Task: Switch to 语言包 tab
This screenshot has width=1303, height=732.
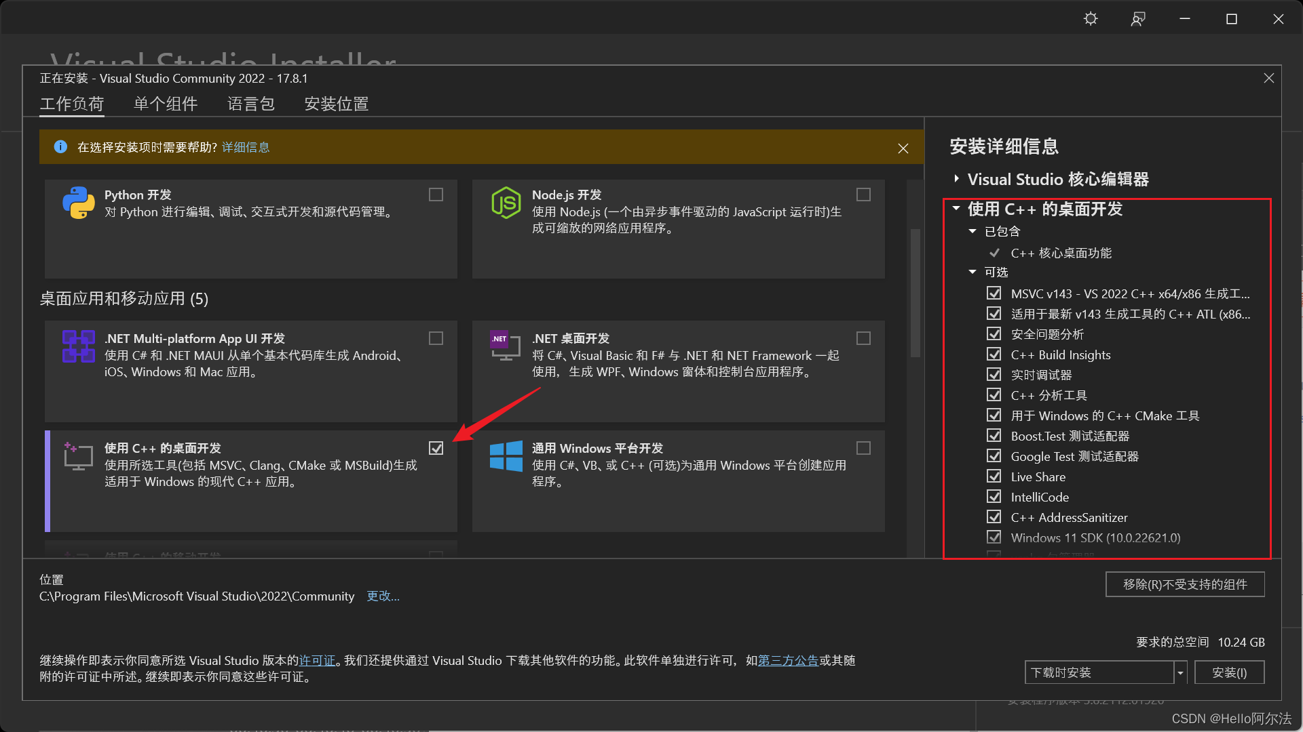Action: pos(251,104)
